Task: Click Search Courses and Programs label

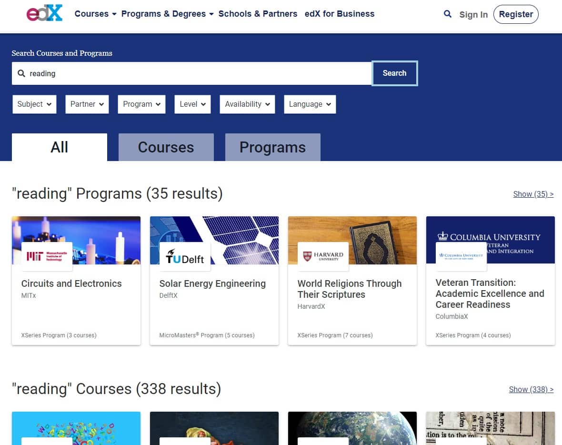Action: pos(62,53)
